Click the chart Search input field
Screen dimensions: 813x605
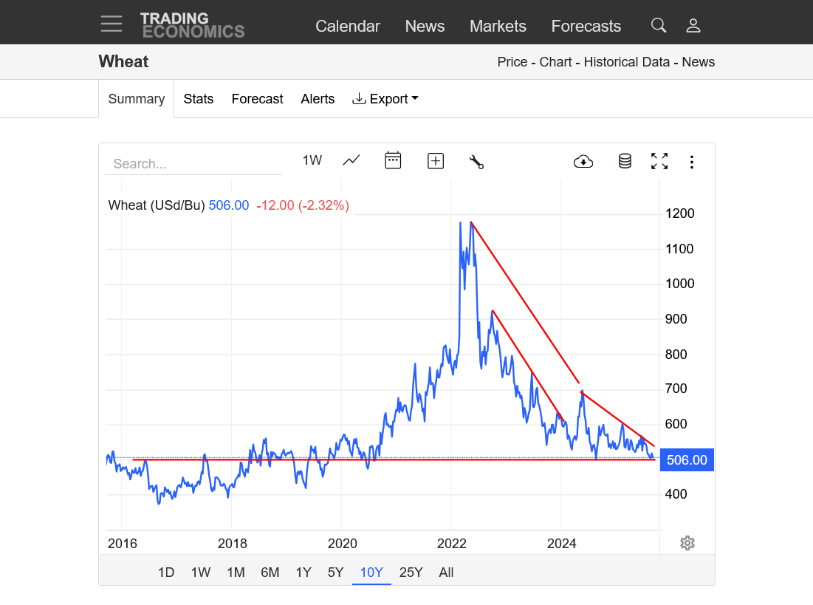point(193,164)
